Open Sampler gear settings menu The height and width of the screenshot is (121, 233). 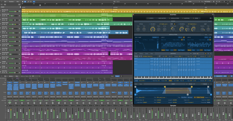coord(210,18)
